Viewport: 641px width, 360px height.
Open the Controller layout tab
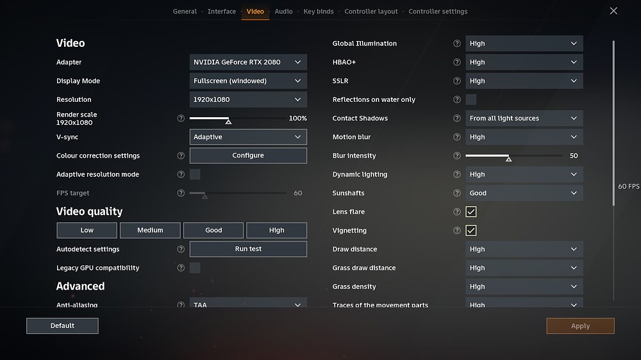(x=370, y=12)
